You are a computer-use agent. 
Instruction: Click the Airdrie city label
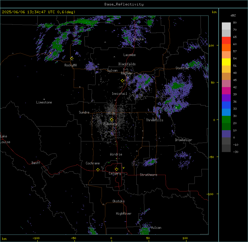[x=116, y=154]
